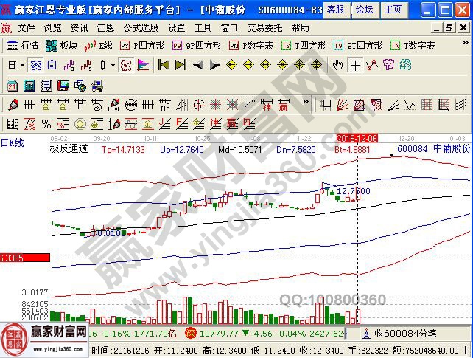Select the hand pan tool
This screenshot has width=473, height=358.
pyautogui.click(x=338, y=65)
